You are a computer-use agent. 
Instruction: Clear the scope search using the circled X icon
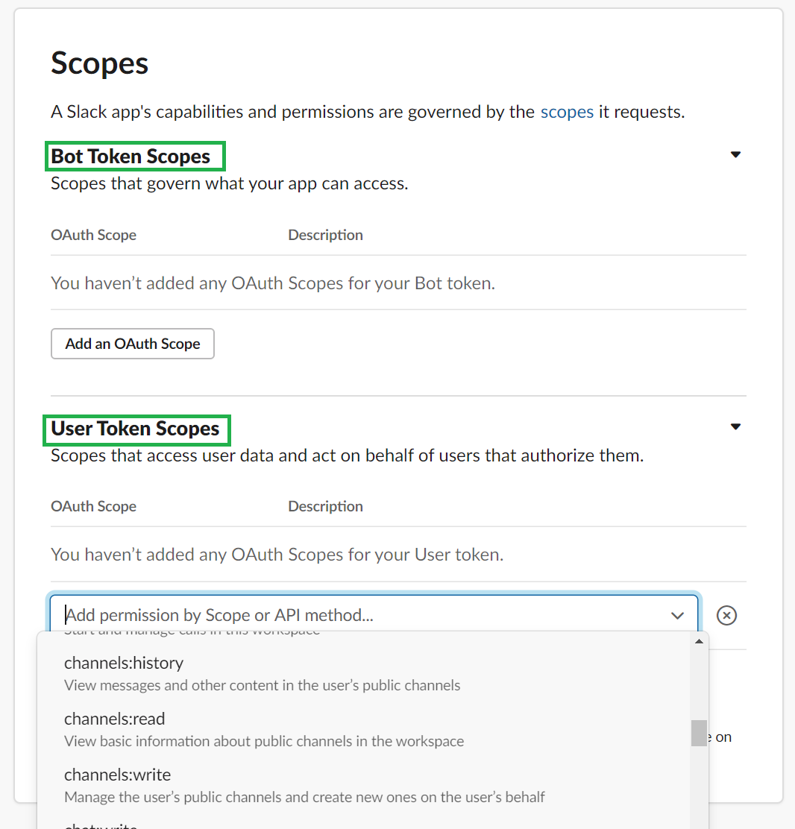coord(726,615)
